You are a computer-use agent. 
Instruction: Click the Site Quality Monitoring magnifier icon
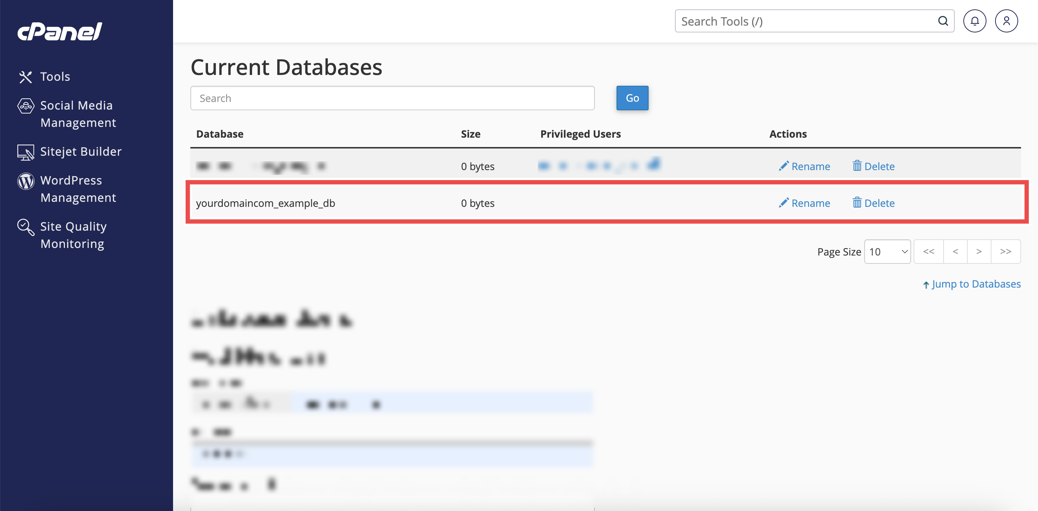[x=26, y=227]
